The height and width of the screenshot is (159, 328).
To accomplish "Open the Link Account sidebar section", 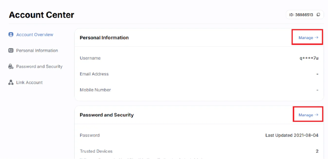I will [29, 83].
